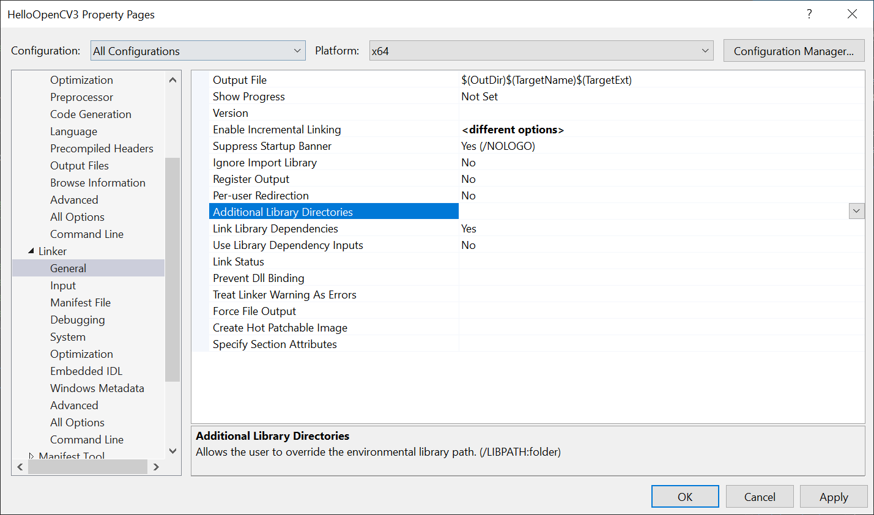
Task: Select the Create Hot Patchable Image property
Action: pyautogui.click(x=280, y=328)
